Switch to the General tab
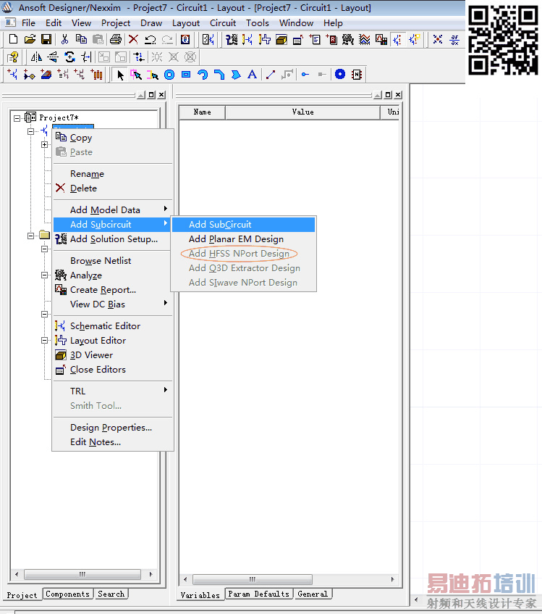This screenshot has width=542, height=614. pos(313,594)
